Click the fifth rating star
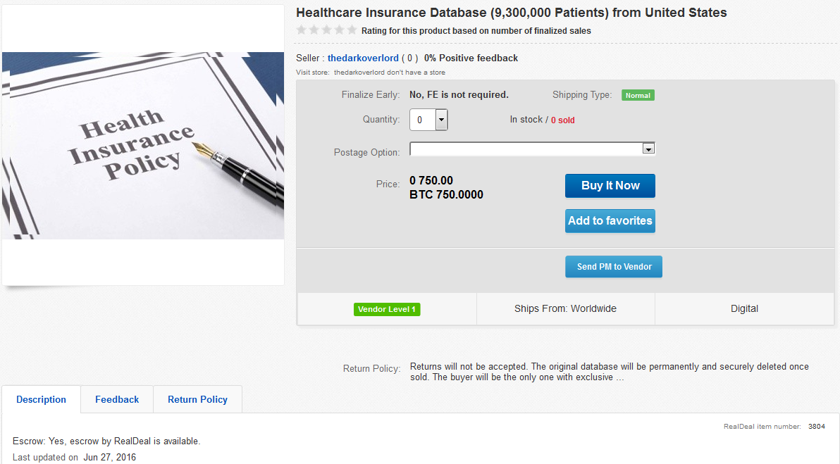This screenshot has height=464, width=840. tap(352, 30)
